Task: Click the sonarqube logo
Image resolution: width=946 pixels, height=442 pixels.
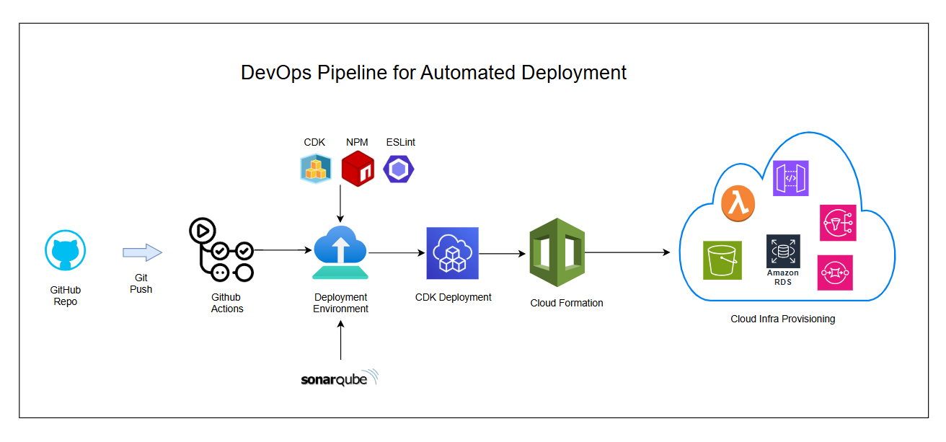Action: 340,379
